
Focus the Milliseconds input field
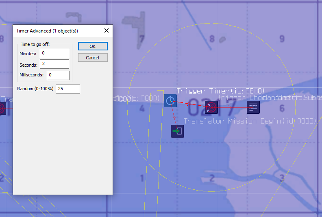[58, 75]
